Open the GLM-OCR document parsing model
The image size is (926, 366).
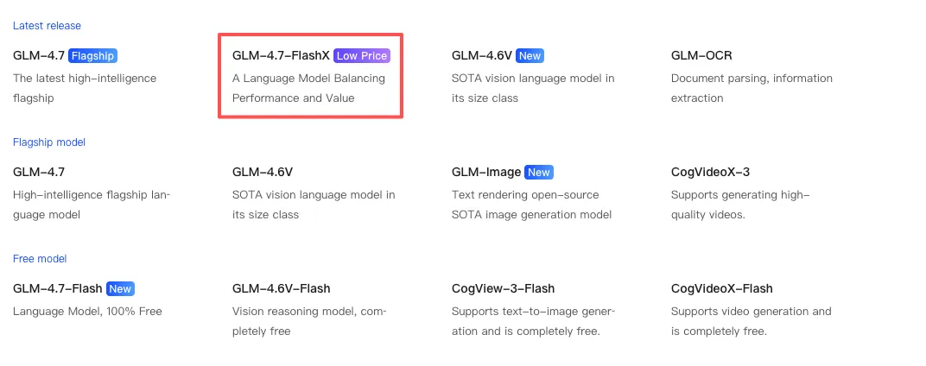pos(701,56)
